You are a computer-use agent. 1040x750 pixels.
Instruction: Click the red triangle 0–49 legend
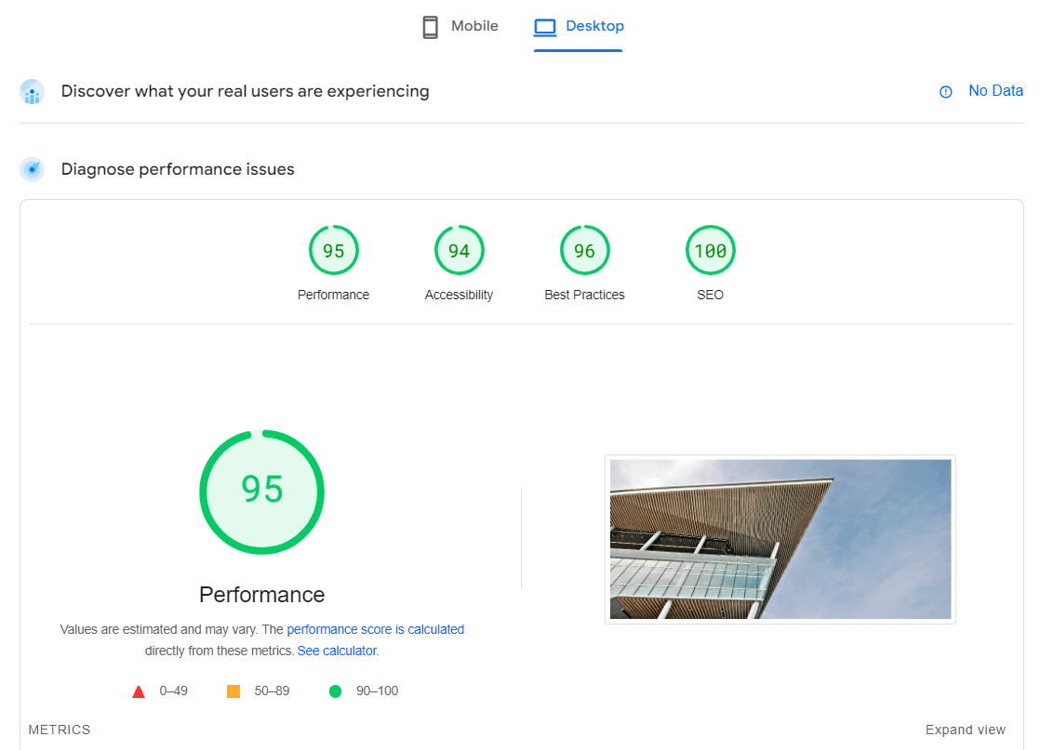pyautogui.click(x=139, y=691)
